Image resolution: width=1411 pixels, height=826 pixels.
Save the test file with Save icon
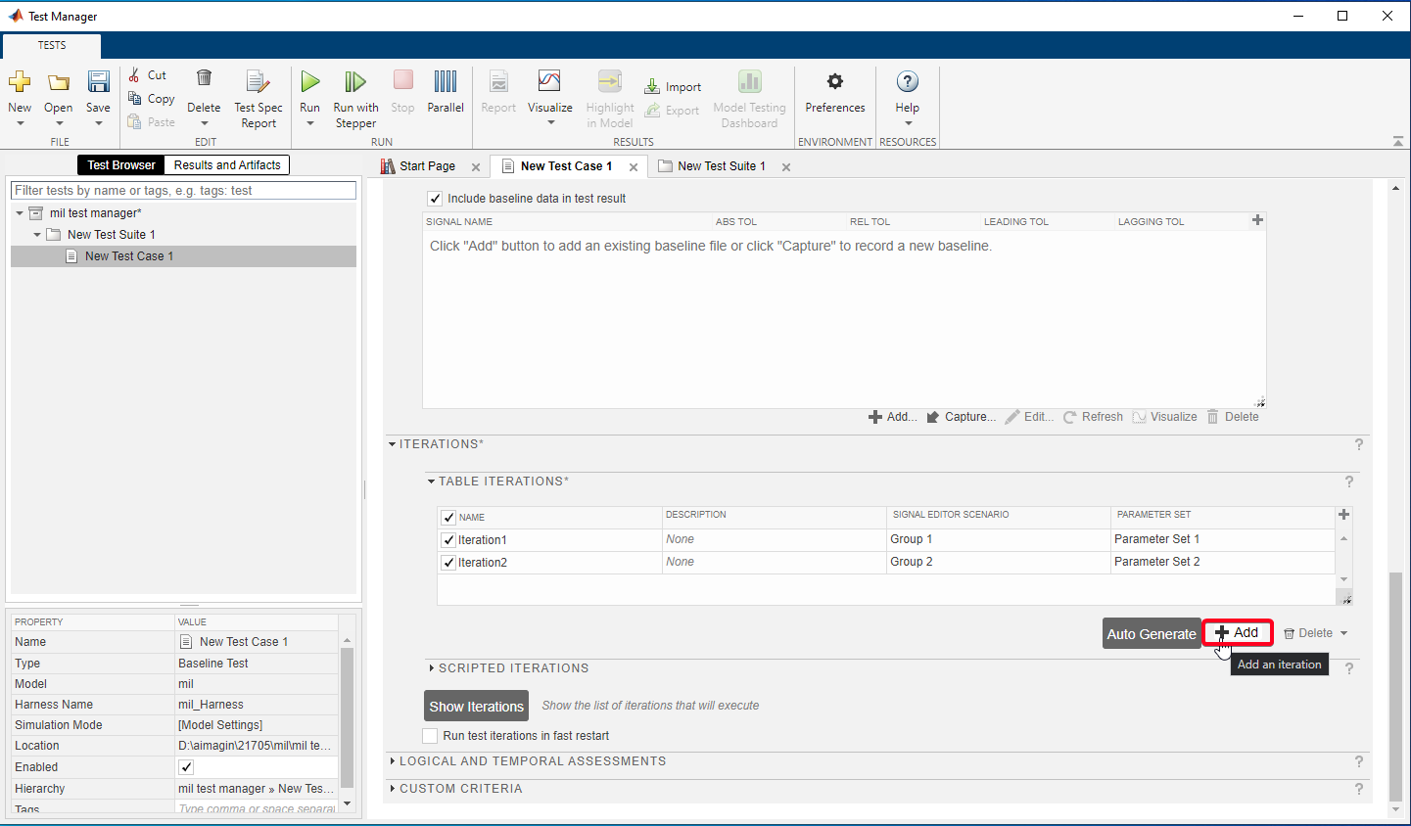point(98,82)
